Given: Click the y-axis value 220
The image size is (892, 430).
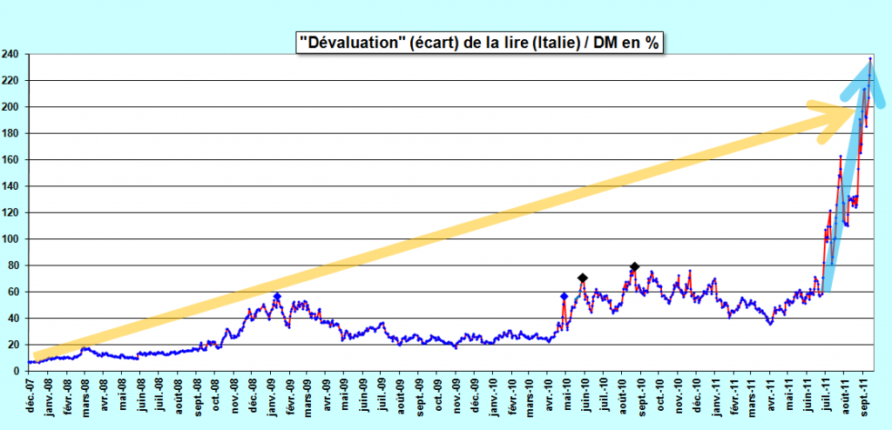Looking at the screenshot, I should (x=10, y=81).
